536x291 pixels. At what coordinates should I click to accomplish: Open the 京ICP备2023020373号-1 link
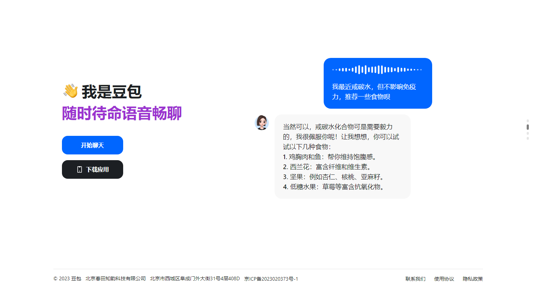click(x=271, y=279)
